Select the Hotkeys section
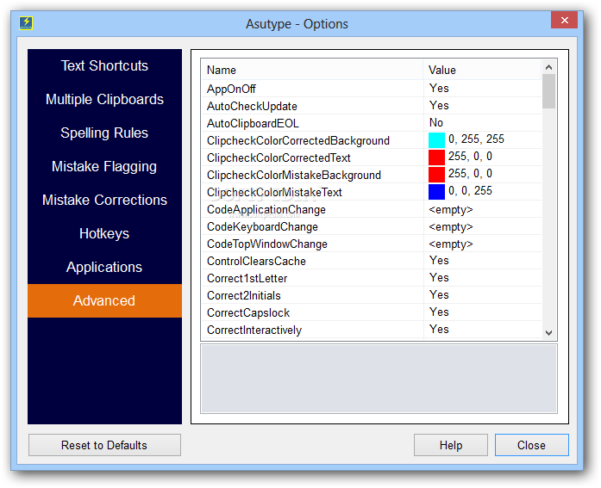 pos(104,234)
